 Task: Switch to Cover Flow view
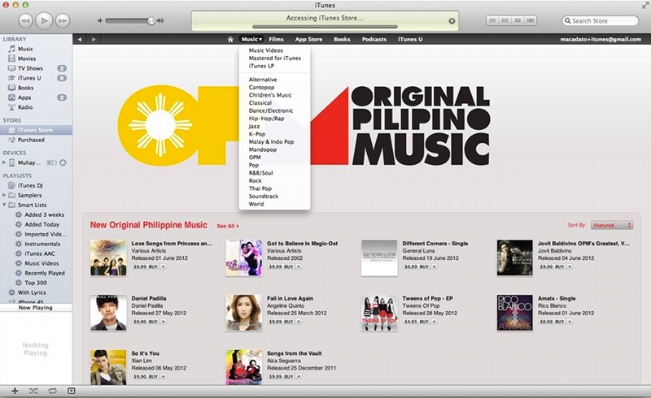[x=531, y=20]
